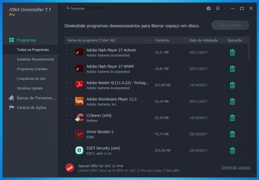Viewport: 259px width, 180px height.
Task: Click the 19,81 MB size cell
Action: pyautogui.click(x=162, y=69)
